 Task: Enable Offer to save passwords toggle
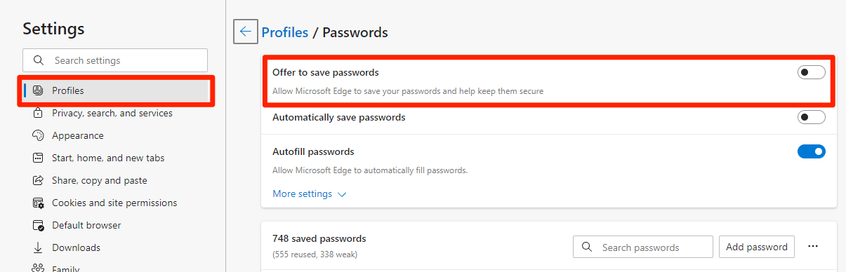click(811, 72)
